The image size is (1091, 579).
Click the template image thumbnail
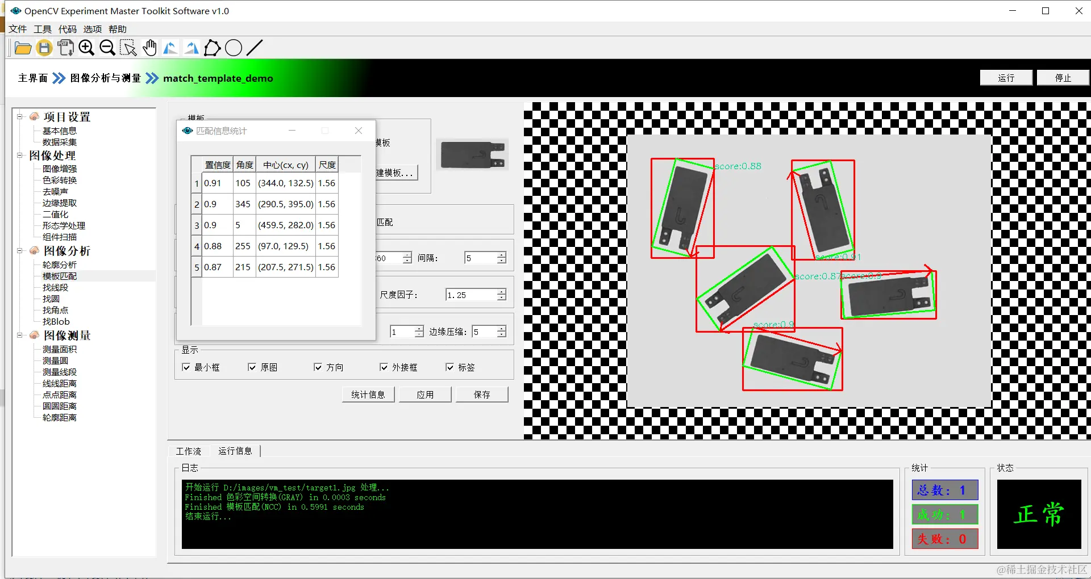coord(472,155)
